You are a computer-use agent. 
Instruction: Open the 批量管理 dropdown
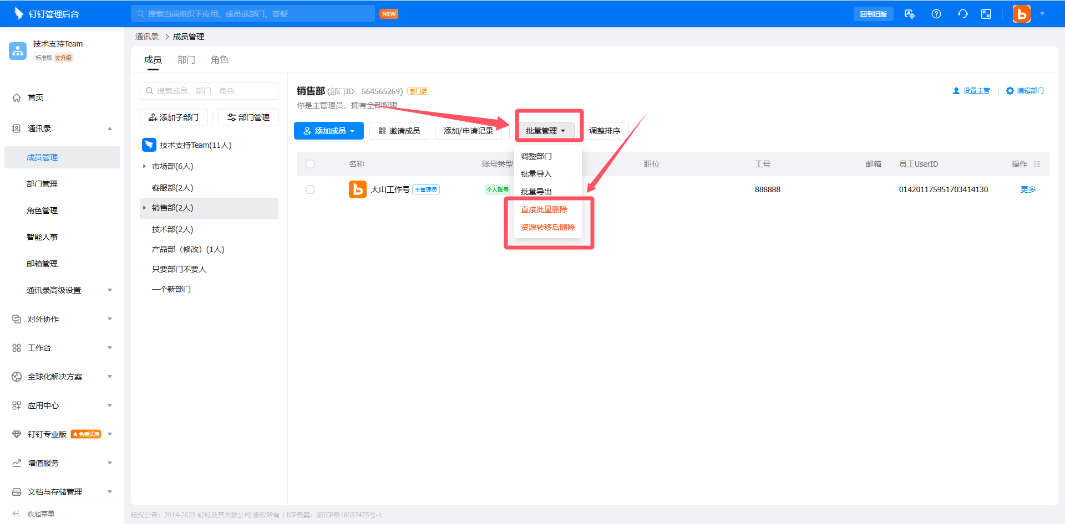click(x=545, y=131)
